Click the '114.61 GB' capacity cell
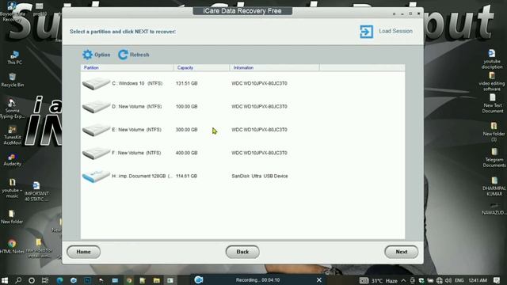The height and width of the screenshot is (285, 507). pyautogui.click(x=187, y=177)
